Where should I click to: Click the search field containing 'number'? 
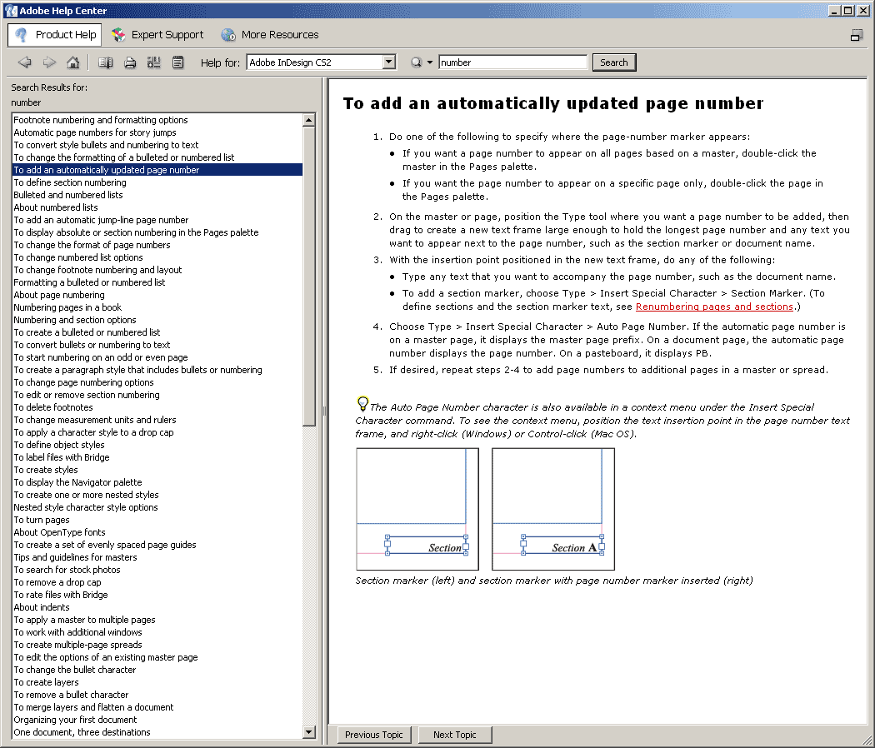[x=512, y=62]
